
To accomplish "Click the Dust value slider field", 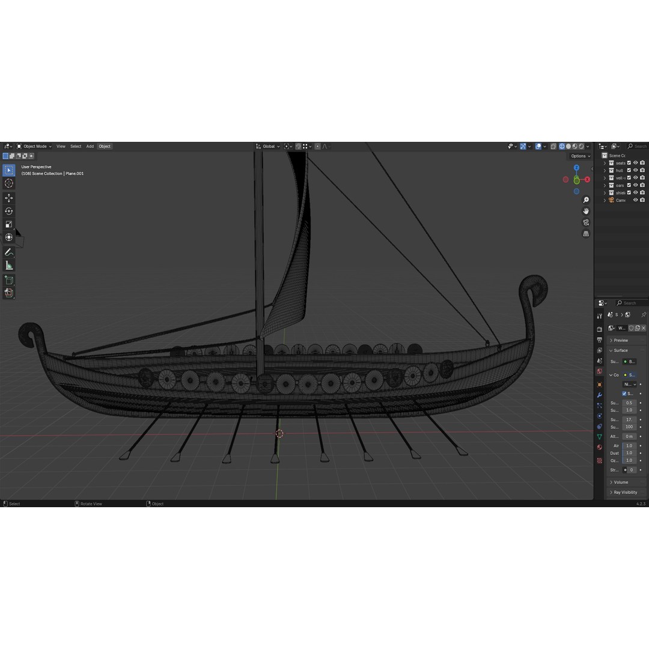I will [x=629, y=452].
